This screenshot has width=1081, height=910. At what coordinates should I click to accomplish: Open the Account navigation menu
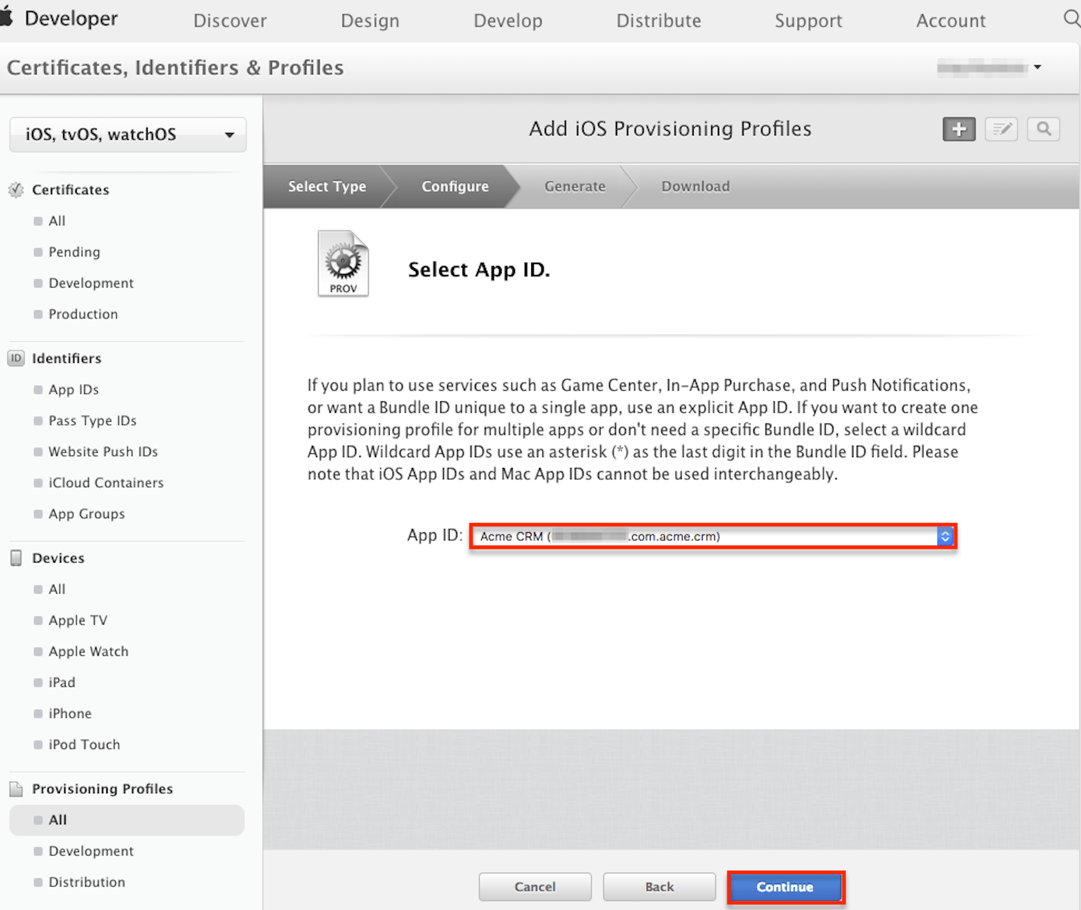pyautogui.click(x=951, y=20)
